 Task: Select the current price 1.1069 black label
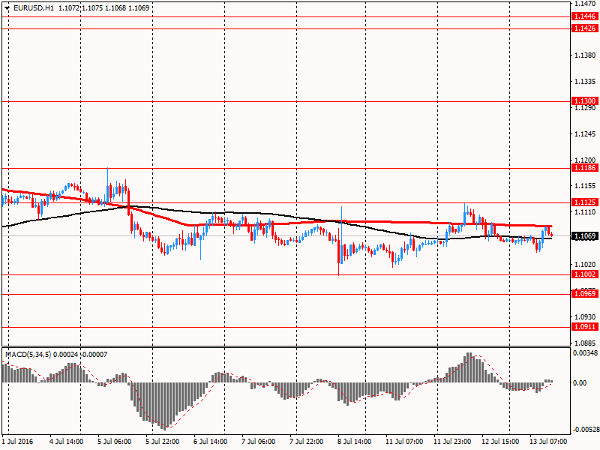(x=585, y=236)
